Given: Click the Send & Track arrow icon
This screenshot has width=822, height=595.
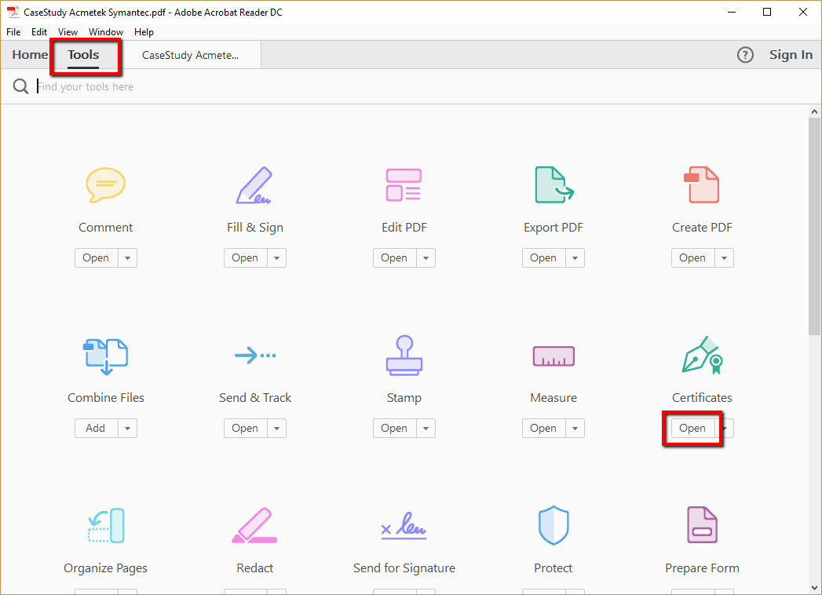Looking at the screenshot, I should pyautogui.click(x=255, y=356).
